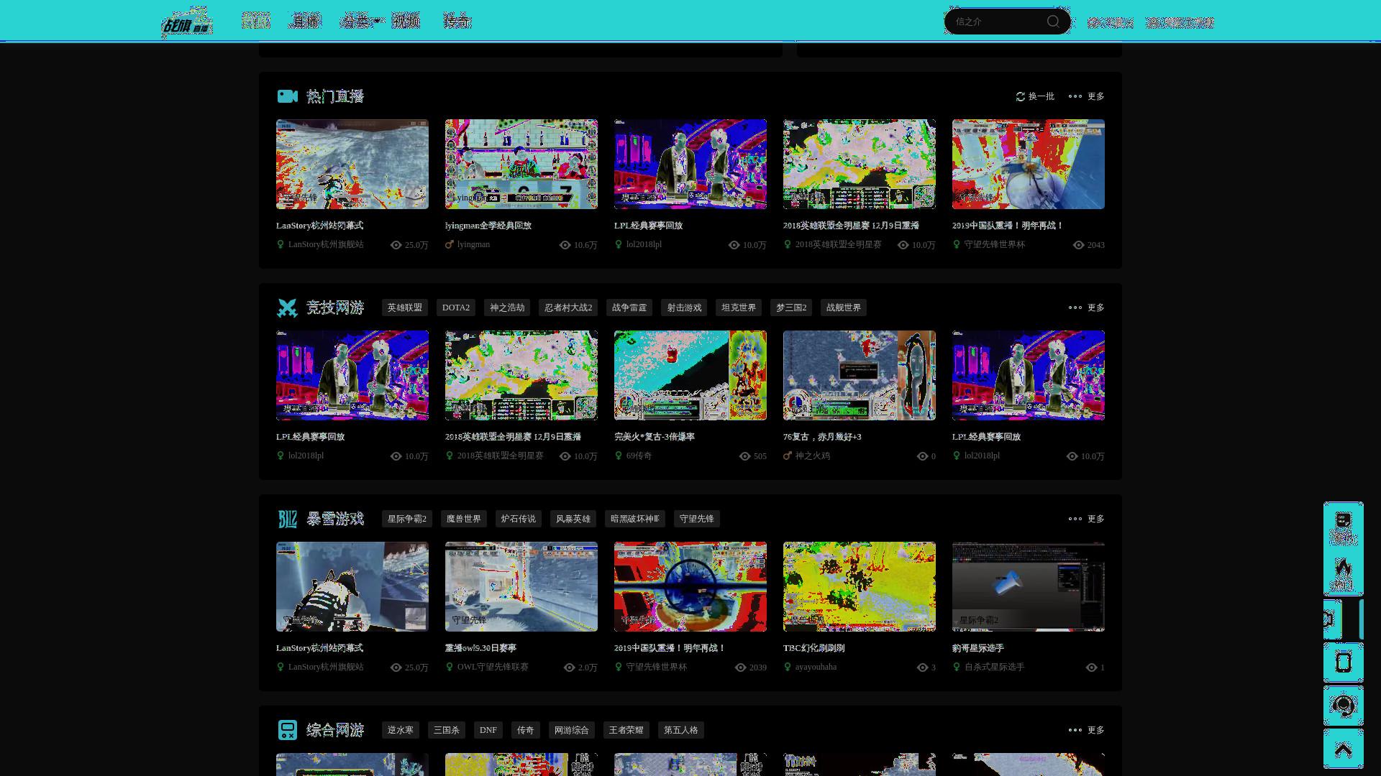Click the viewer eye icon beside 505
The image size is (1381, 776).
[745, 456]
